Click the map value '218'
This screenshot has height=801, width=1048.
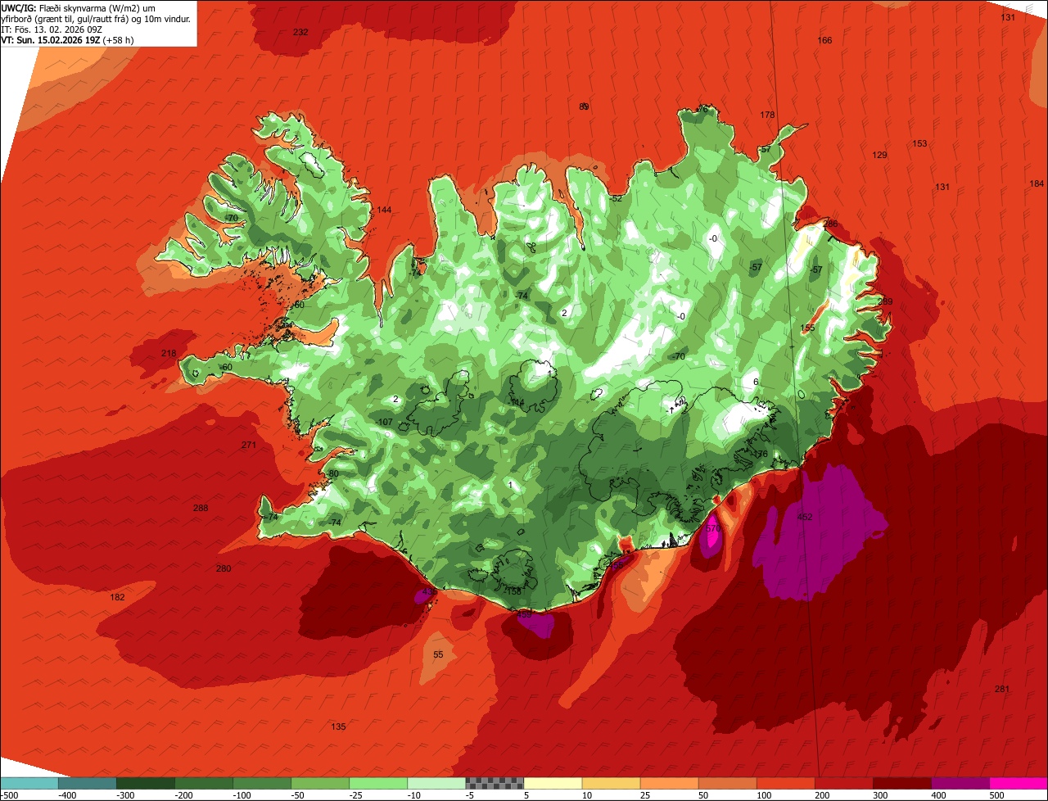pyautogui.click(x=169, y=353)
